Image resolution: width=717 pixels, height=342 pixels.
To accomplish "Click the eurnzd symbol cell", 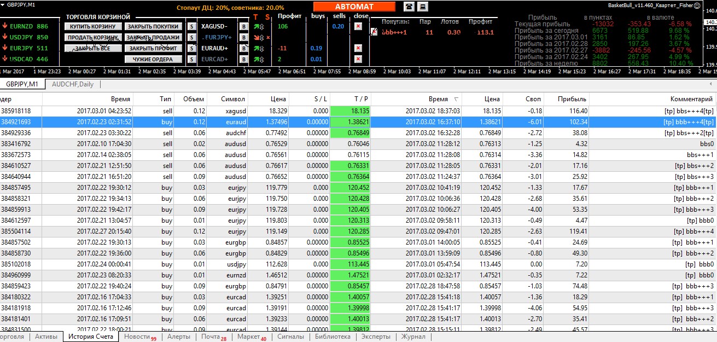I will pyautogui.click(x=228, y=275).
